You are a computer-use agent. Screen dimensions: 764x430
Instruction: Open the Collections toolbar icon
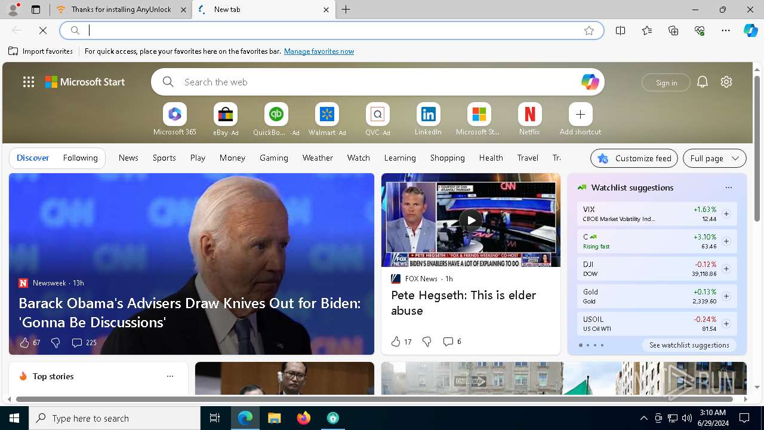(673, 30)
